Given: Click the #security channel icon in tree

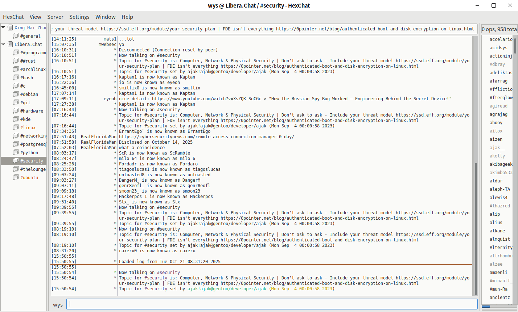Looking at the screenshot, I should pos(16,161).
